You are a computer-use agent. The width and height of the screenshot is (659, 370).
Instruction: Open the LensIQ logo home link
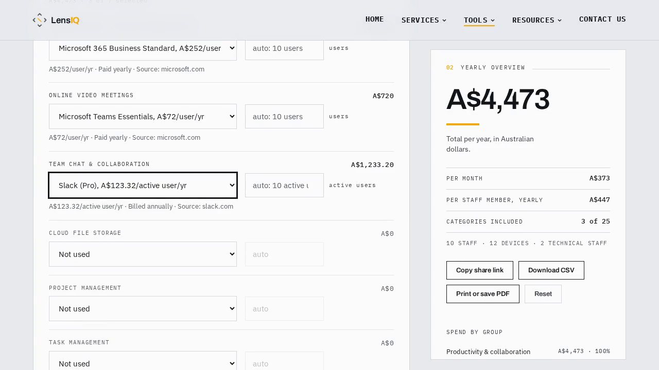tap(56, 20)
